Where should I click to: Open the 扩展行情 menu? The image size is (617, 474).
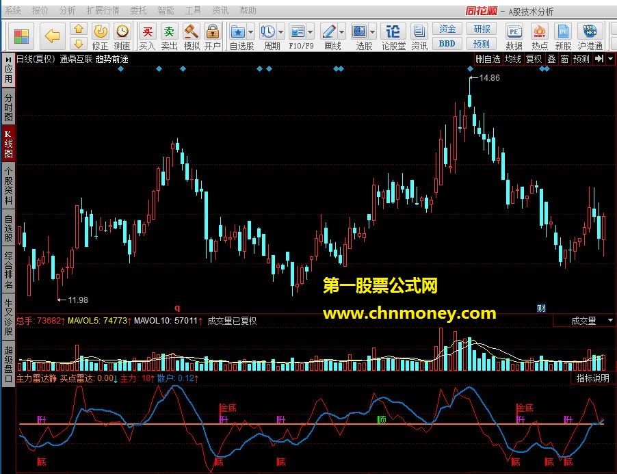pos(103,11)
